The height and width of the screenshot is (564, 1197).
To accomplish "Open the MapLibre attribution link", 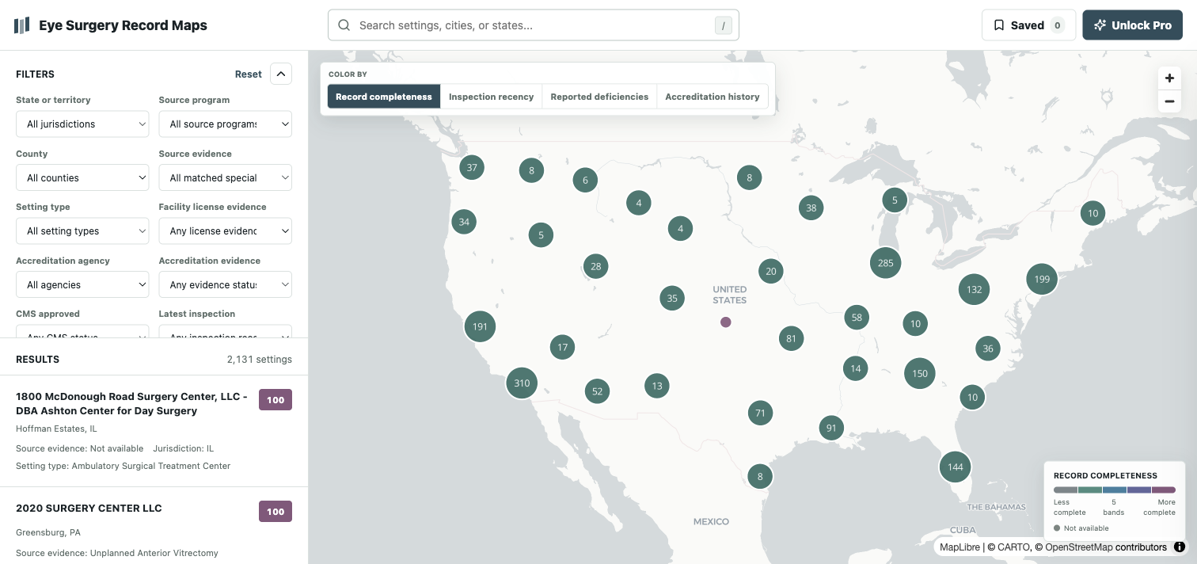I will tap(961, 547).
